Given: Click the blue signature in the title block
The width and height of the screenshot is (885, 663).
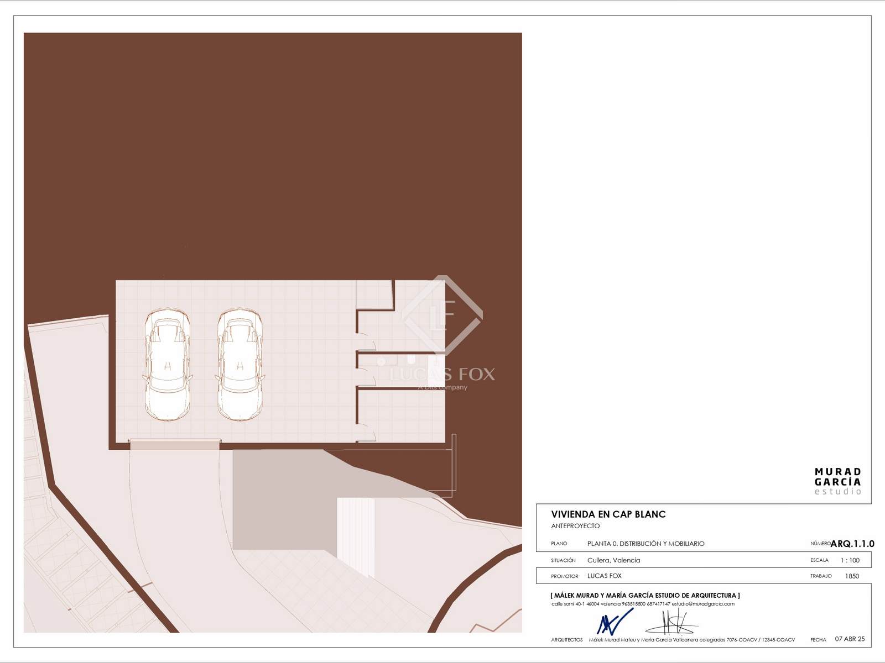Looking at the screenshot, I should 614,621.
